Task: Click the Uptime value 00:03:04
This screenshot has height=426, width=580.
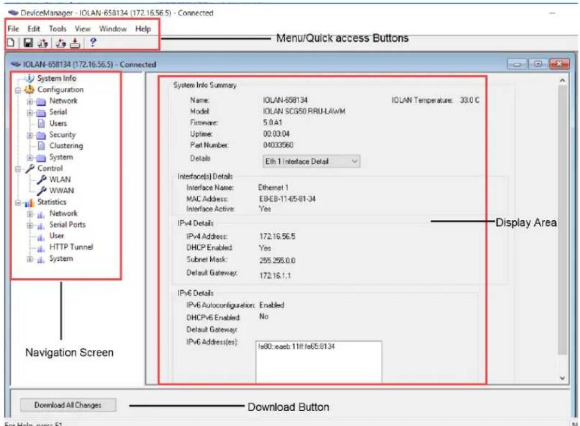Action: tap(276, 134)
